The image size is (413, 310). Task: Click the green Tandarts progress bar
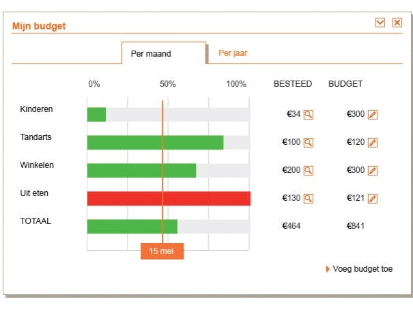click(155, 143)
